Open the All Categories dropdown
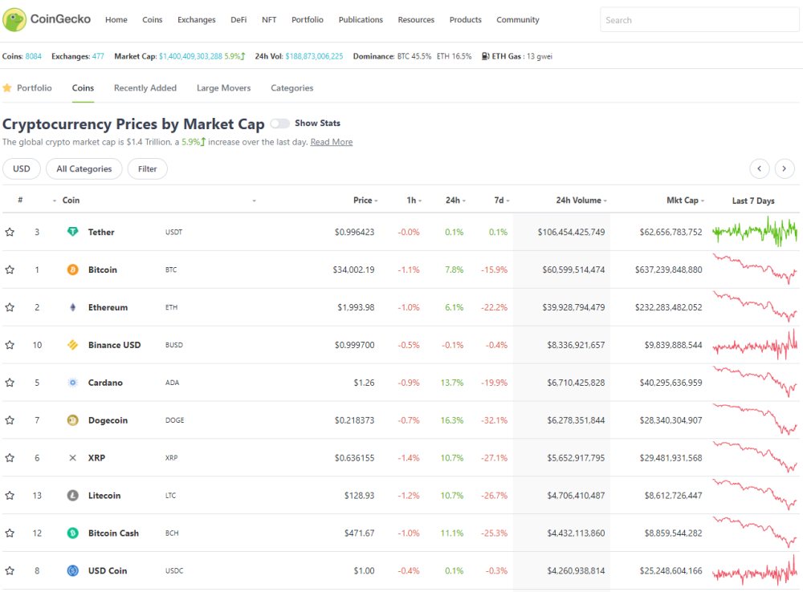 click(x=84, y=168)
